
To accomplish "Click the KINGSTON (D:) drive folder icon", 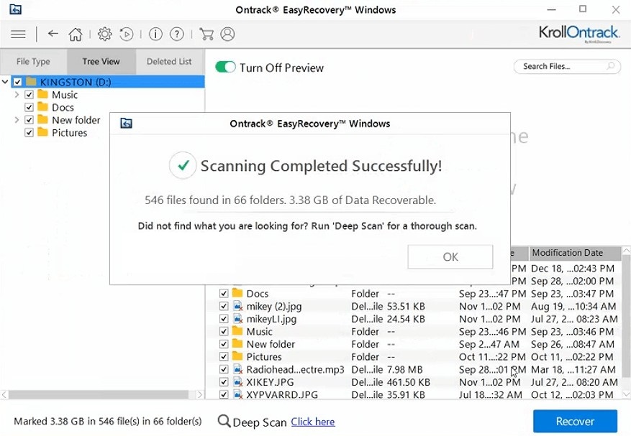I will (x=32, y=82).
